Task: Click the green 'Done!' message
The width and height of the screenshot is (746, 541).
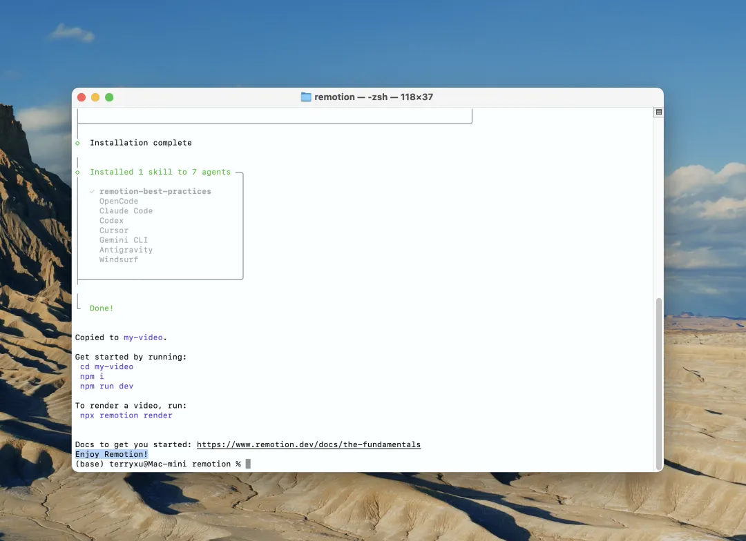Action: click(102, 308)
